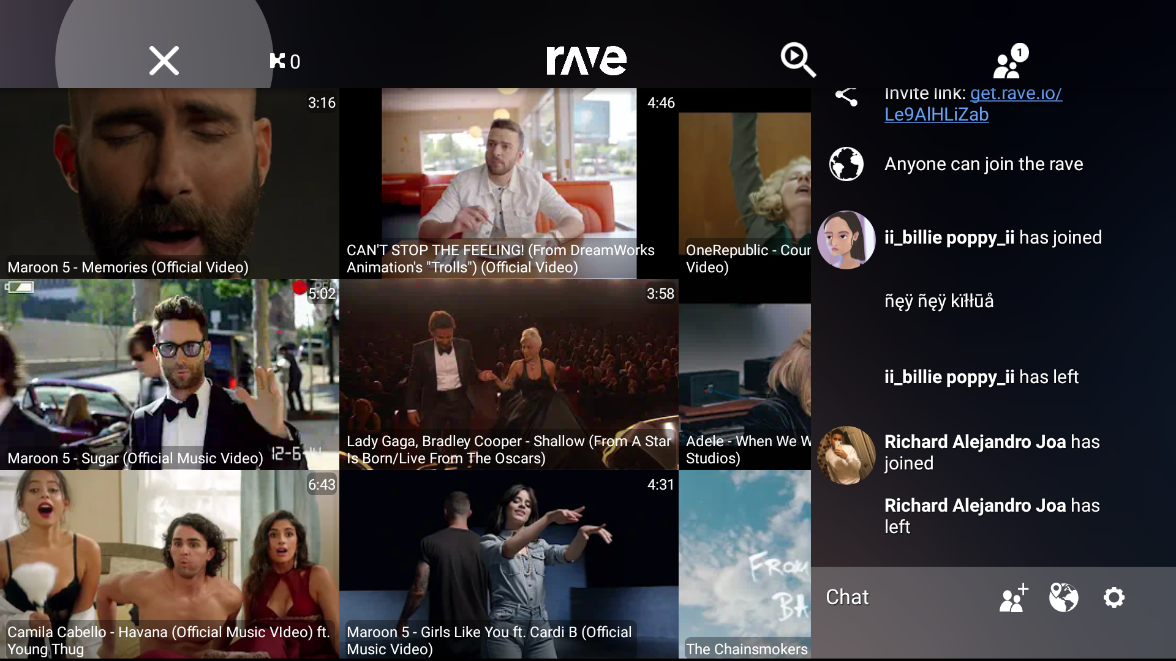Close the video picker with the X icon

(x=164, y=61)
